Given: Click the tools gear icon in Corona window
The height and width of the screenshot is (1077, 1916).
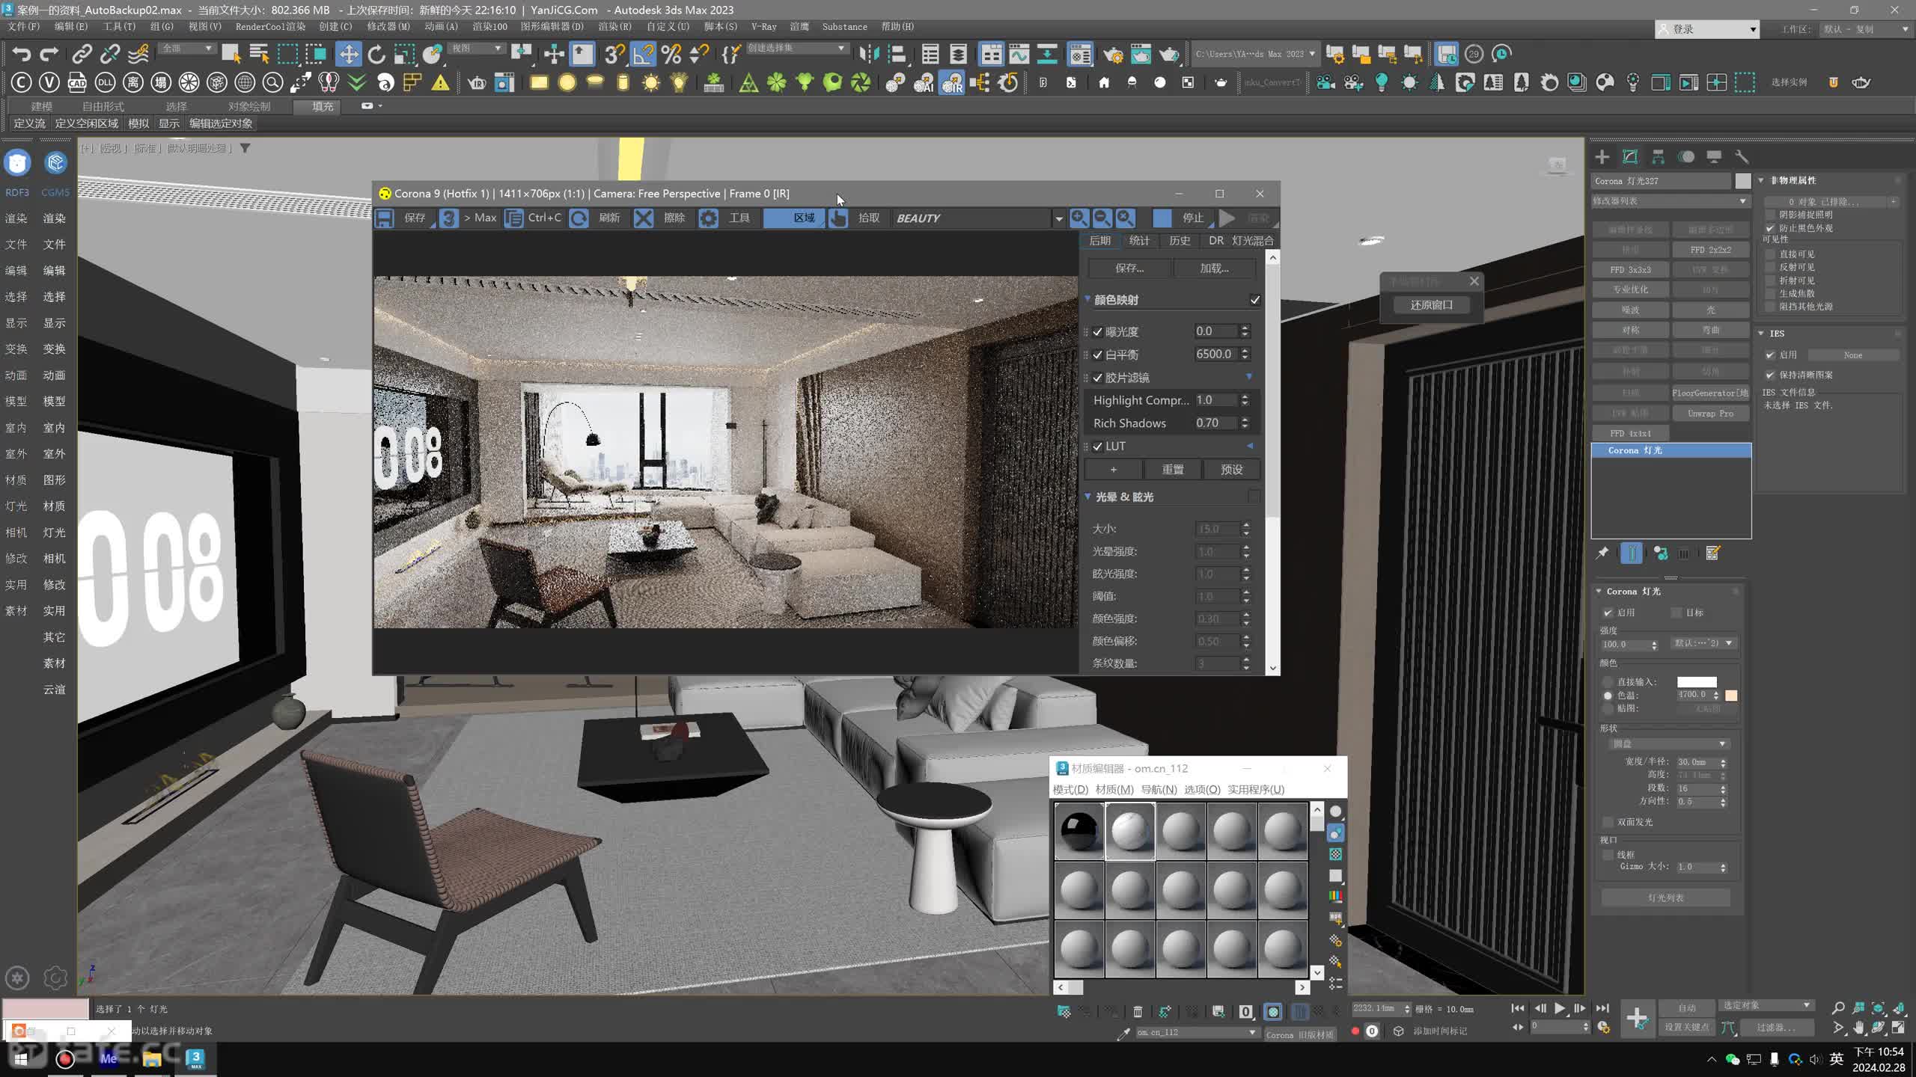Looking at the screenshot, I should click(708, 218).
